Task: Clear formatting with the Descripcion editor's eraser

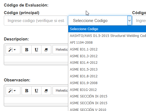Action: [x=46, y=50]
